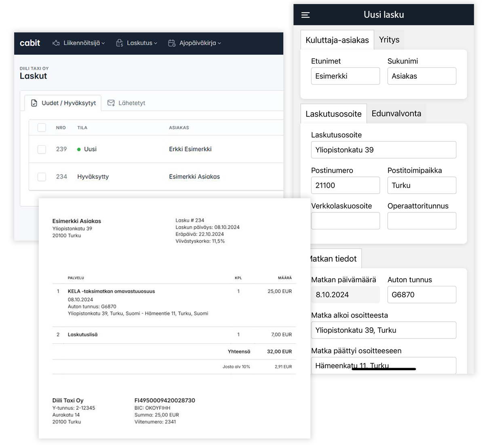
Task: Toggle the select-all checkbox in table header
Action: 42,127
